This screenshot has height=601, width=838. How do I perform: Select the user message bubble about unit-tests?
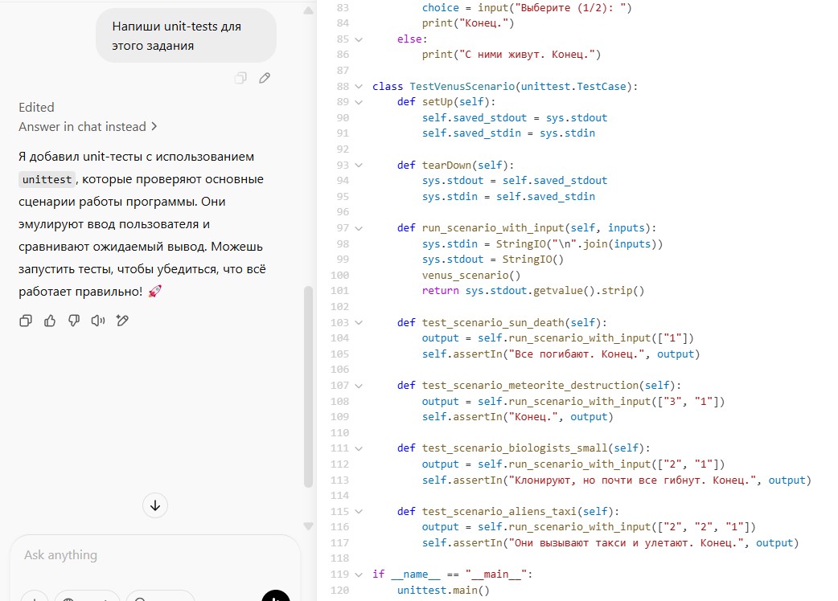coord(186,36)
